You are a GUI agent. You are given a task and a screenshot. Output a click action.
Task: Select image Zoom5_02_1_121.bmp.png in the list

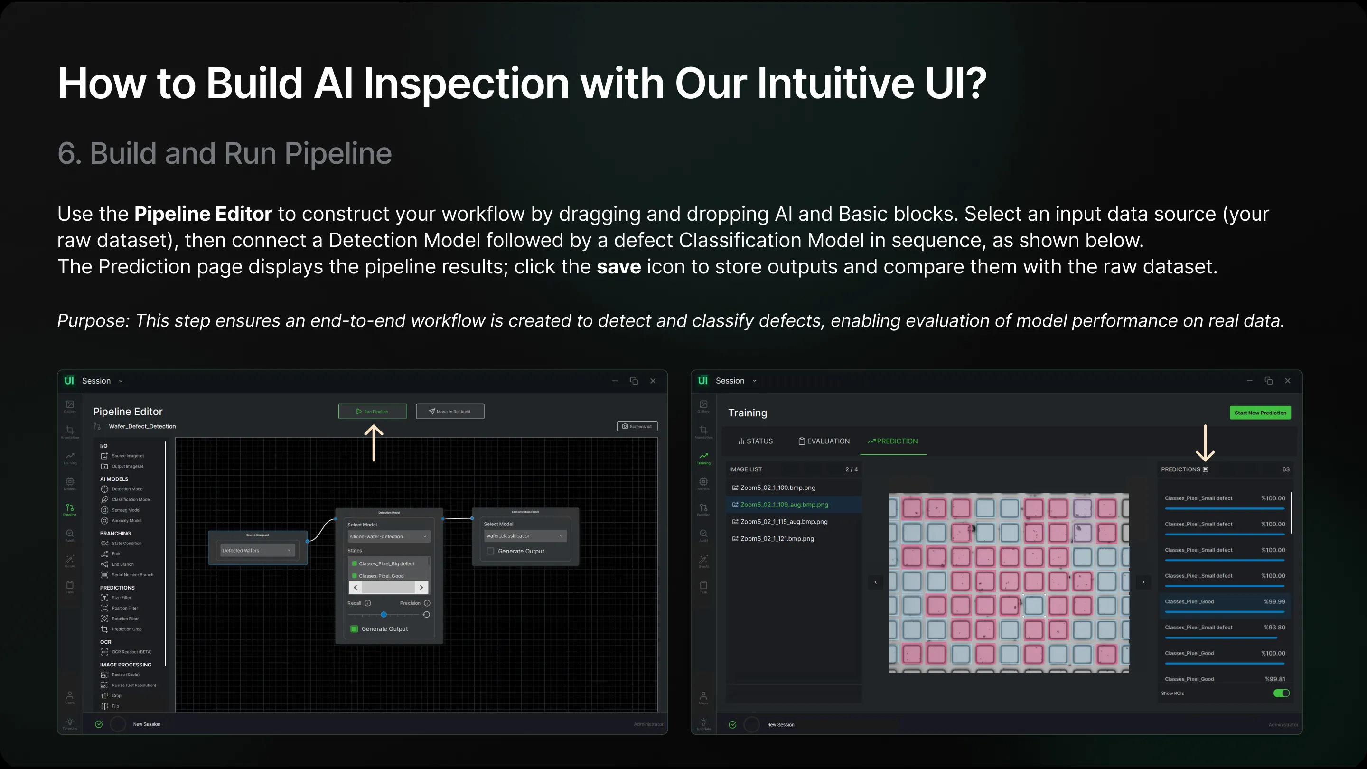pos(793,539)
